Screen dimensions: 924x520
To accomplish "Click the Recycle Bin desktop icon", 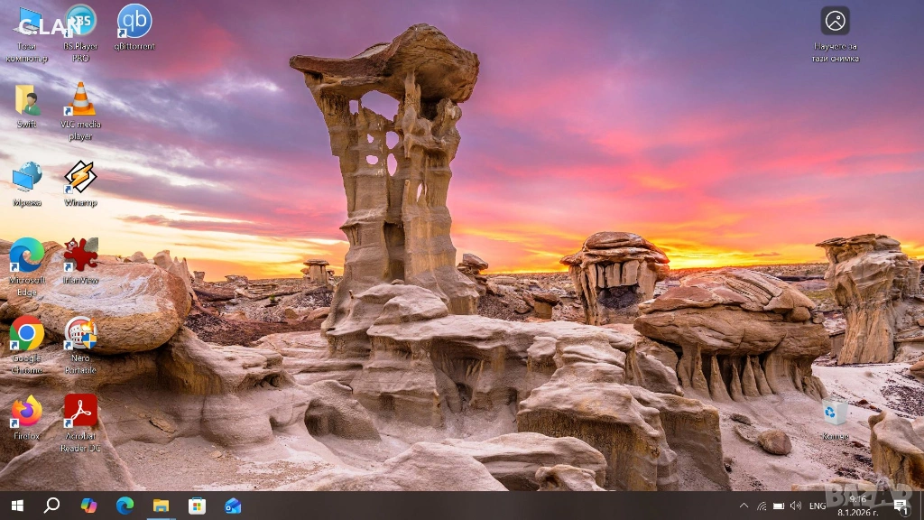I will [835, 413].
